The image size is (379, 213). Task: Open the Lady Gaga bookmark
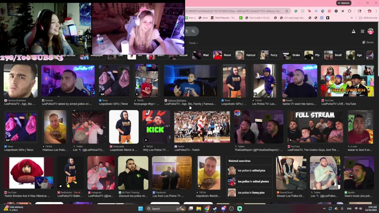tap(292, 18)
